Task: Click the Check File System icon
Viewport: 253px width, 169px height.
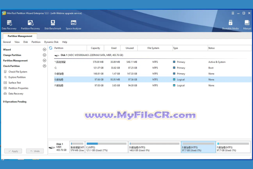Action: [5, 71]
